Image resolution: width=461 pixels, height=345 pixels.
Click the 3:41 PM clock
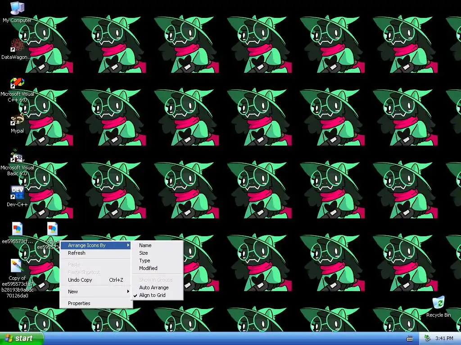pyautogui.click(x=444, y=338)
